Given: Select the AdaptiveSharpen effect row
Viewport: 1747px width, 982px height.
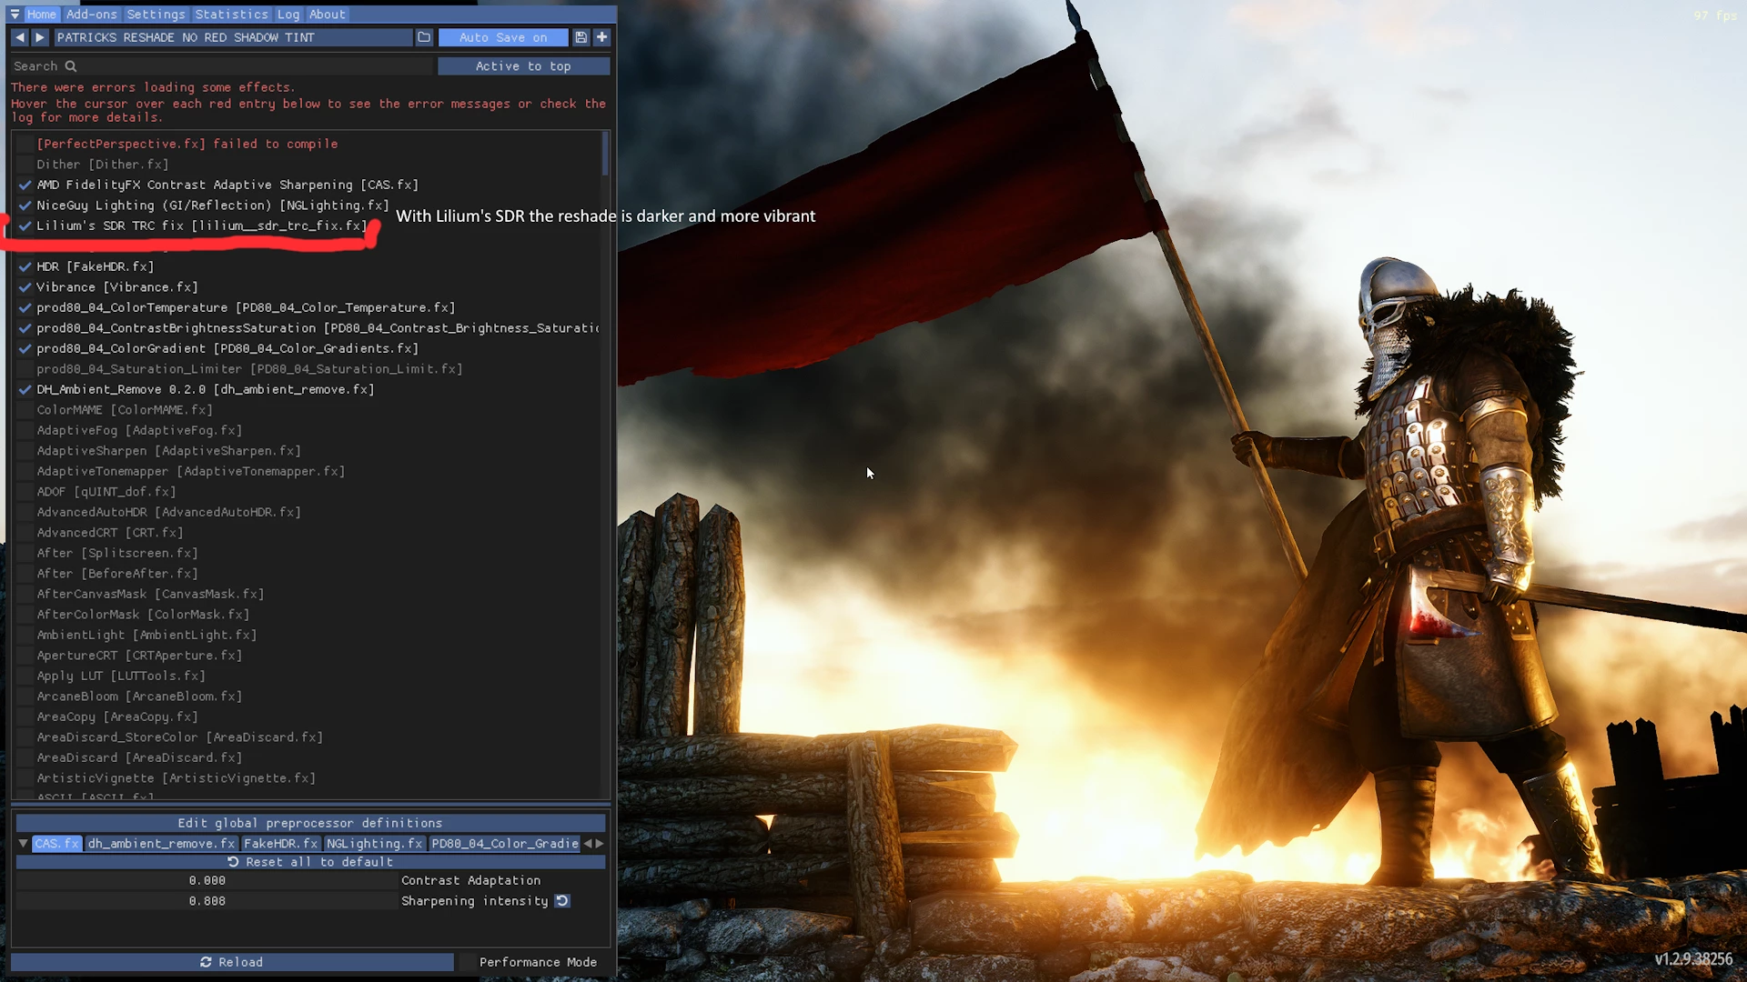Looking at the screenshot, I should point(168,451).
